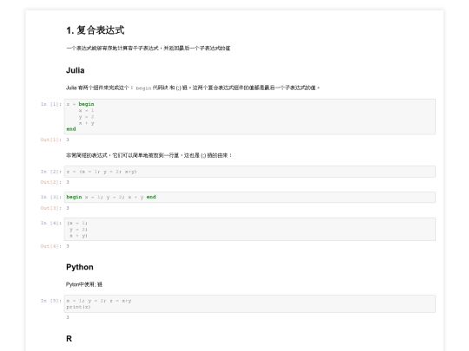Click the printed output 3 under cell 5
This screenshot has width=469, height=351.
pyautogui.click(x=68, y=317)
